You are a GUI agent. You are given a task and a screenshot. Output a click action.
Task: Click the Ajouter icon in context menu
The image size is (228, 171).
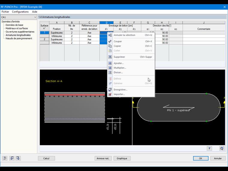(x=110, y=63)
